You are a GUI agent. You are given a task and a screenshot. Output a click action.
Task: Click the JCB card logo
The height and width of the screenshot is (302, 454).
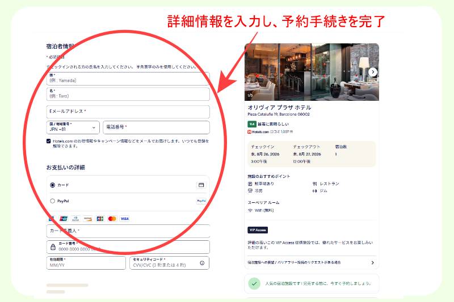pos(100,219)
